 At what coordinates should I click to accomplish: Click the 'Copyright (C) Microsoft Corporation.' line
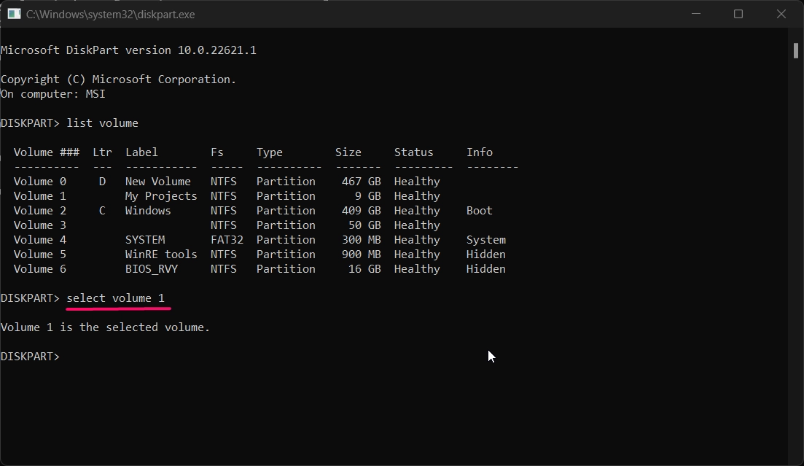point(118,79)
